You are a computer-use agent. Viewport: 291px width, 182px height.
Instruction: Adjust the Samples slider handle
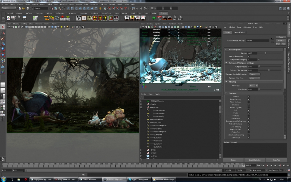265,53
